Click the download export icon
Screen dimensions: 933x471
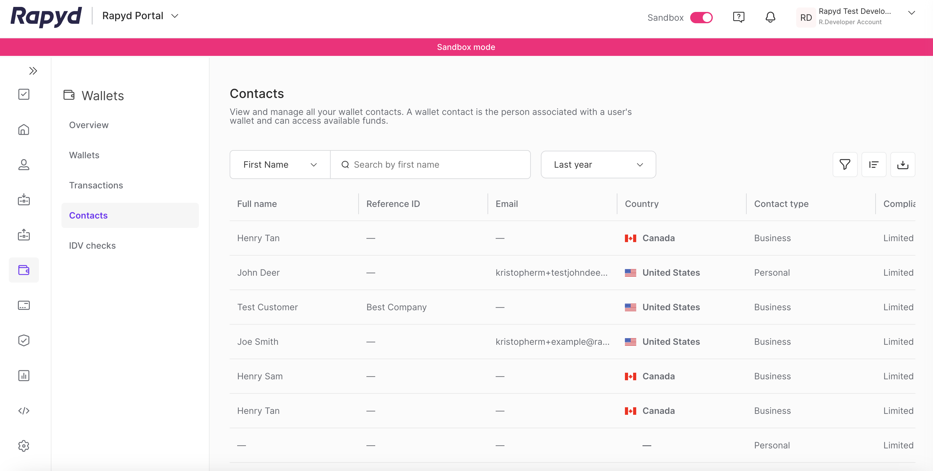point(903,165)
